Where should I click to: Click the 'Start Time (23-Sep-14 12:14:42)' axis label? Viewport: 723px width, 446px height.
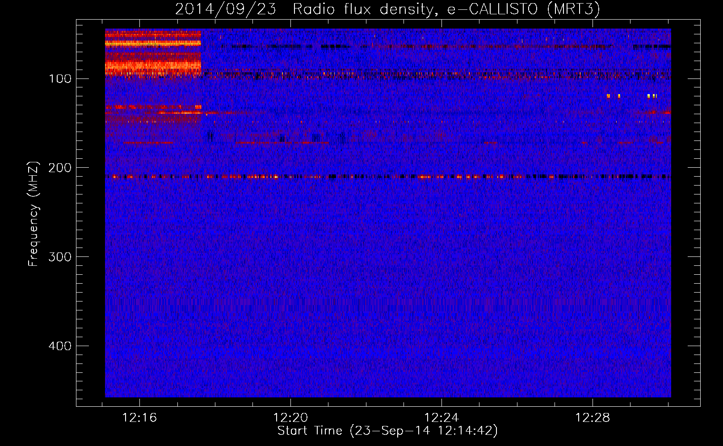[387, 431]
